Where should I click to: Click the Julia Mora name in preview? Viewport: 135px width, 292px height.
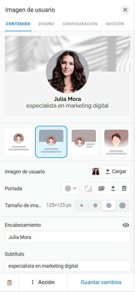pyautogui.click(x=67, y=99)
